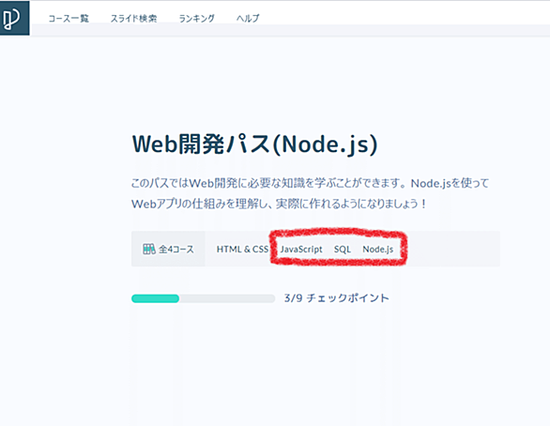Open the JavaScript course link
Screen dimensions: 550x426
pyautogui.click(x=301, y=250)
